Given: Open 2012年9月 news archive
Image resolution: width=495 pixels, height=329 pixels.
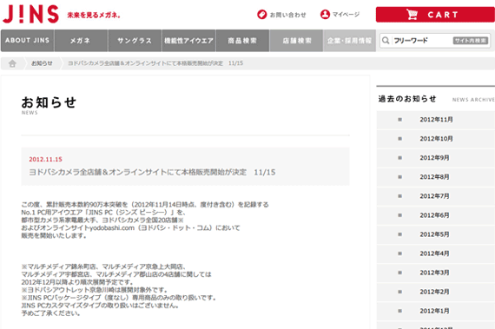Looking at the screenshot, I should point(436,158).
